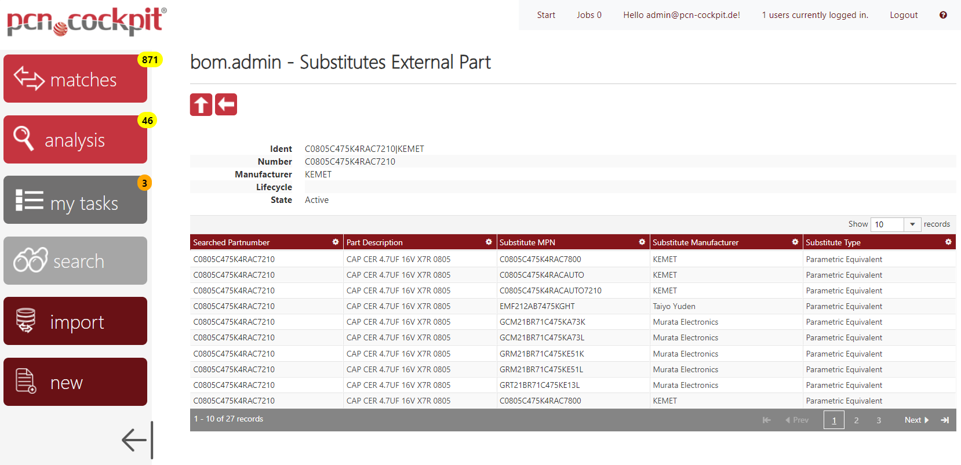Click the red back arrow button

(226, 105)
